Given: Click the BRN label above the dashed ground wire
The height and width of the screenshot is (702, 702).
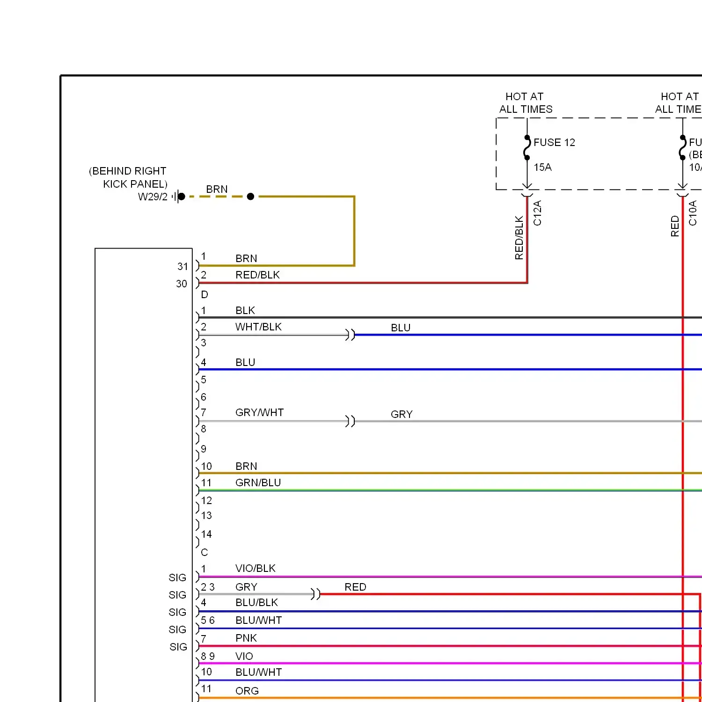Looking at the screenshot, I should point(217,189).
